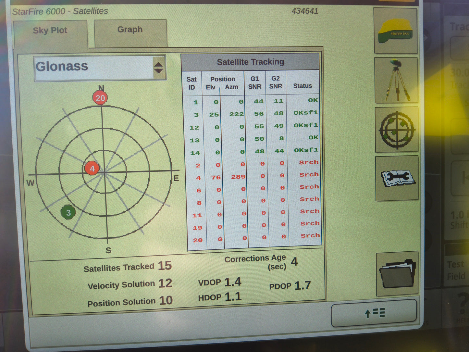
Task: Click the up arrow on the constellation selector
Action: (159, 64)
